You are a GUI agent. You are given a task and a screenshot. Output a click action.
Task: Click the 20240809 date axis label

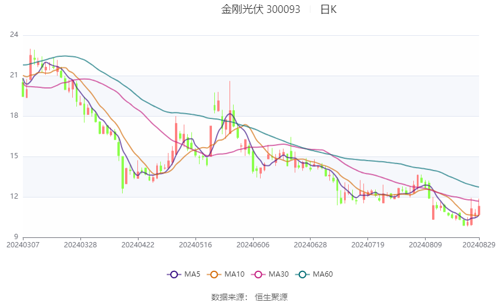tap(426, 245)
